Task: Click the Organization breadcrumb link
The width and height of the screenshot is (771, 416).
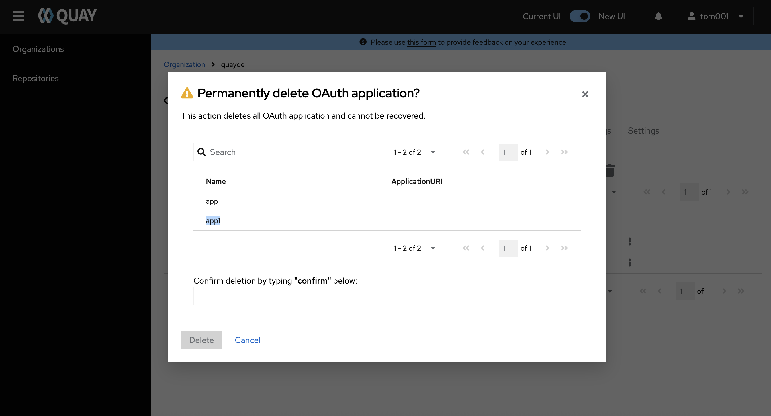Action: pyautogui.click(x=184, y=65)
